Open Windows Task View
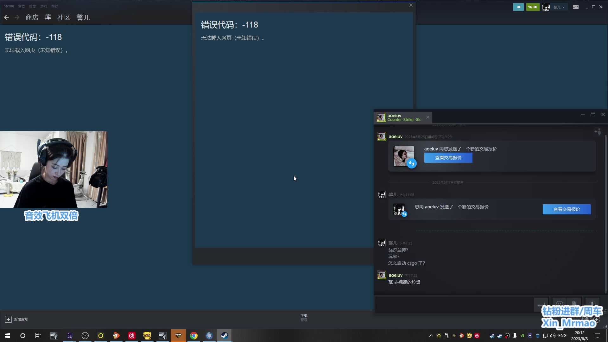Viewport: 608px width, 342px height. click(x=38, y=336)
